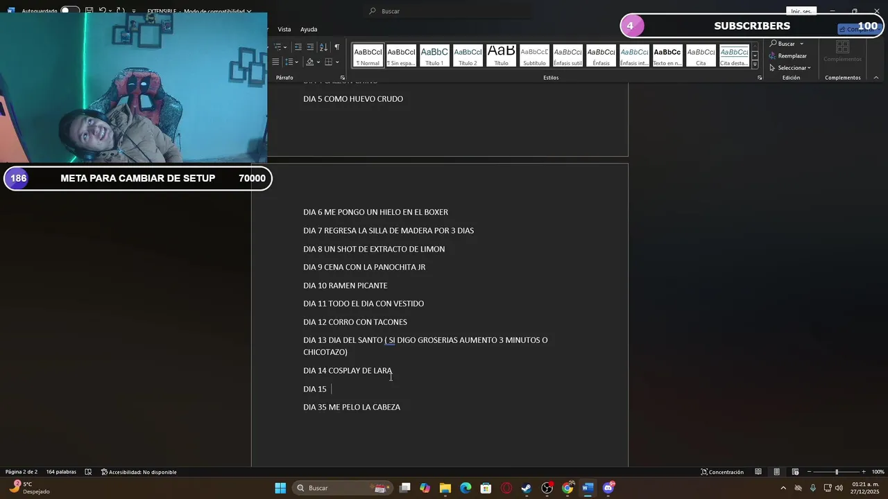The image size is (888, 499).
Task: Open the Buscar dropdown arrow in Edición
Action: (x=801, y=44)
